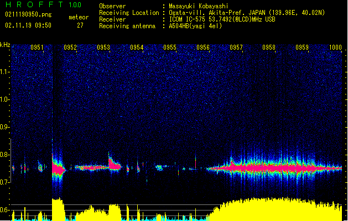The height and width of the screenshot is (221, 348).
Task: Click the 0953 time marker
Action: pyautogui.click(x=103, y=48)
